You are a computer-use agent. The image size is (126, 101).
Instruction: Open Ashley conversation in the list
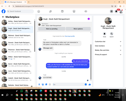17,22
